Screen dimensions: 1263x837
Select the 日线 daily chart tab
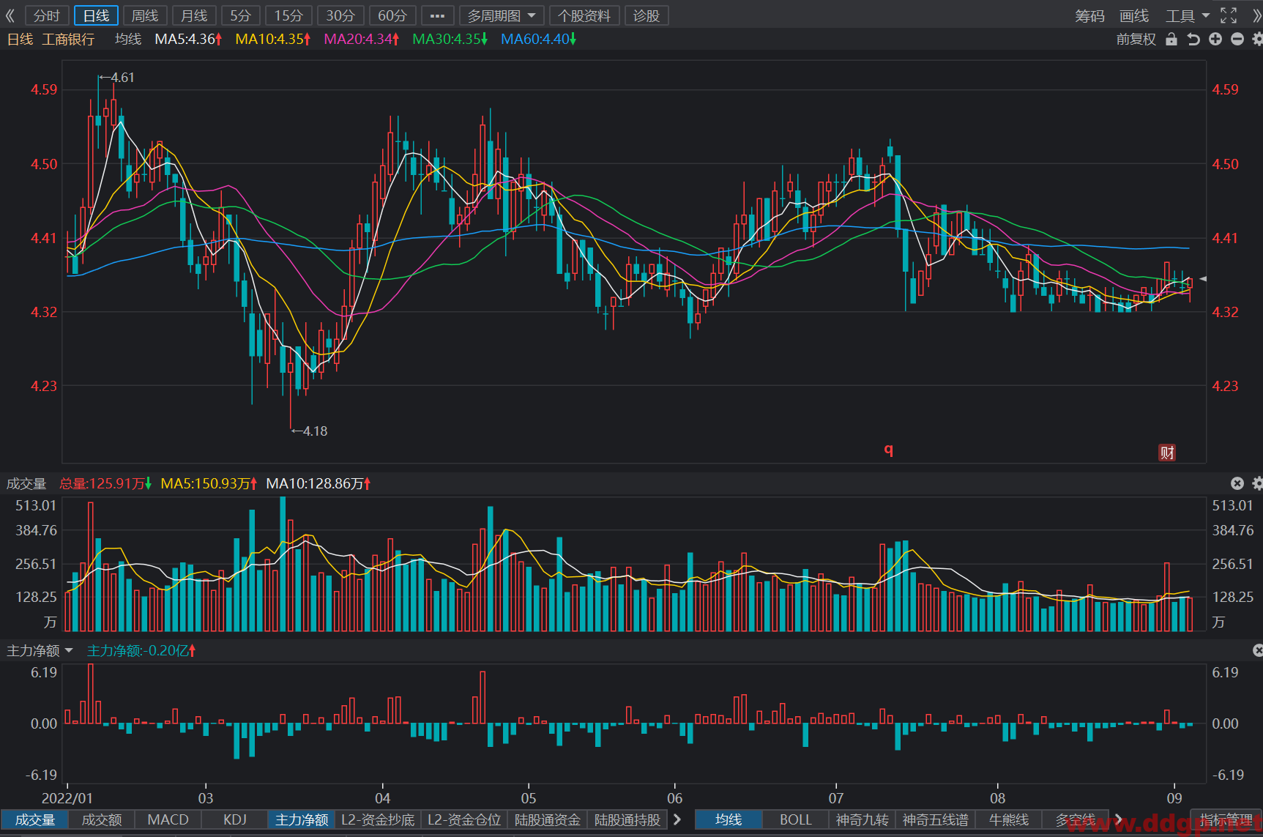coord(96,15)
